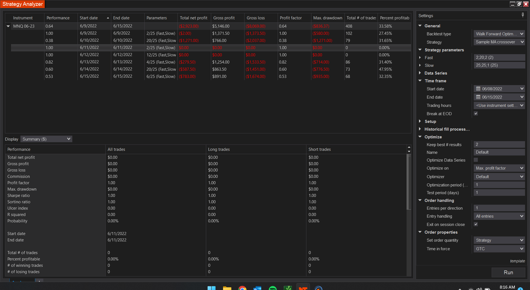Click the Fast parameter value field
Image resolution: width=530 pixels, height=290 pixels.
499,57
